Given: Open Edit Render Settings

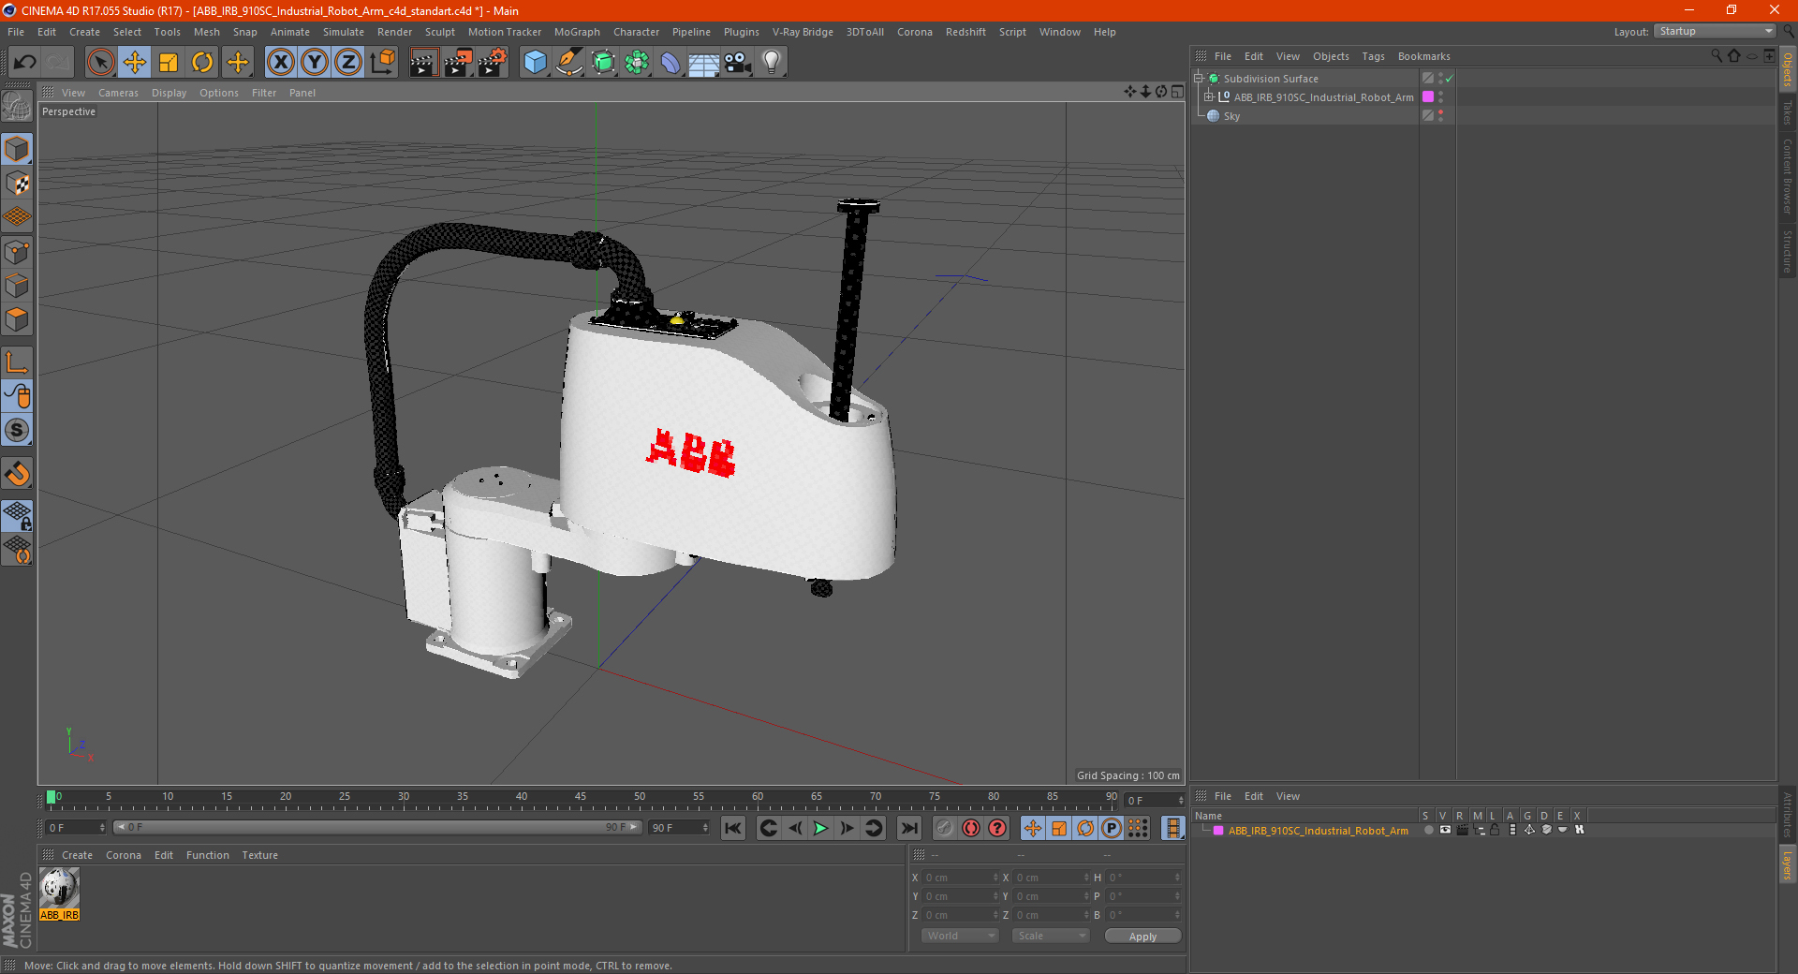Looking at the screenshot, I should tap(493, 63).
